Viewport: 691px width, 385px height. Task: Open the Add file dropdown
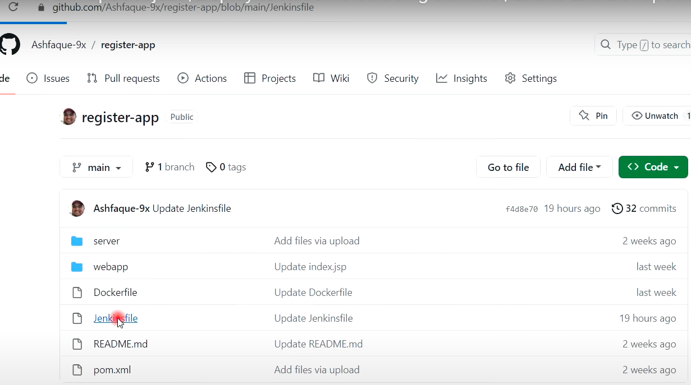[x=579, y=167]
